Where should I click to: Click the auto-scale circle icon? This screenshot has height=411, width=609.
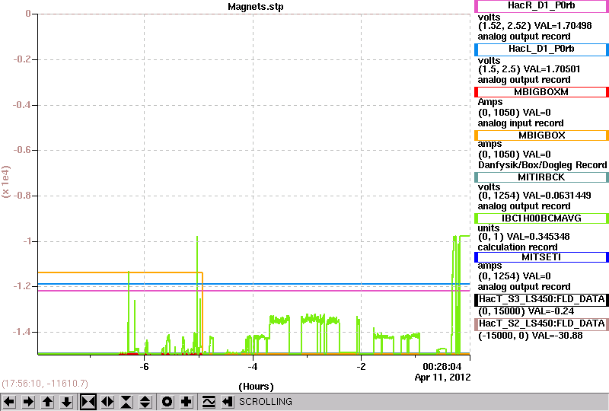(x=167, y=402)
